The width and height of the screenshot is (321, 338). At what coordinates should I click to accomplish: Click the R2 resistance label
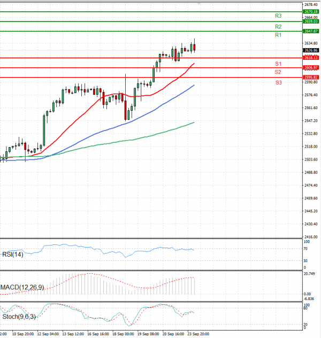[x=278, y=26]
